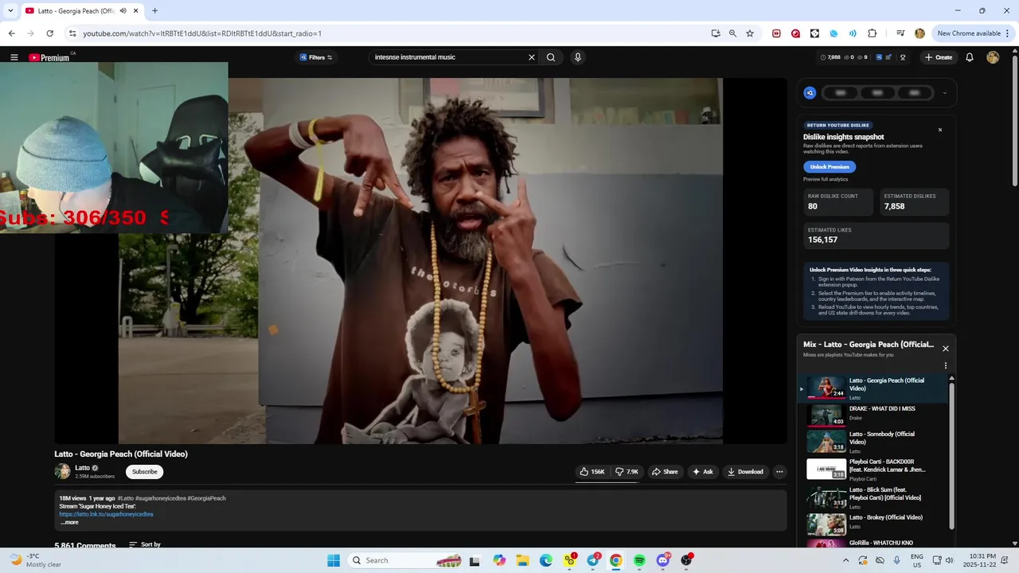Open the Create menu button
This screenshot has height=573, width=1019.
[939, 57]
